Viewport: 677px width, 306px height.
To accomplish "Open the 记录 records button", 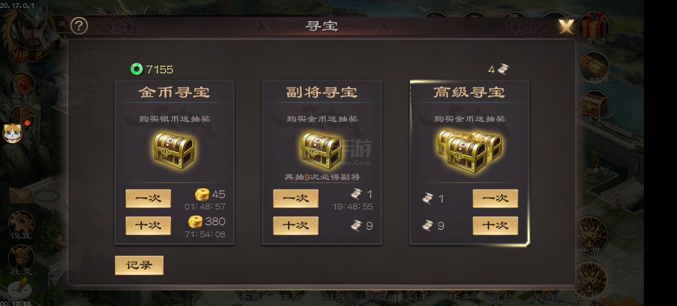I will (139, 265).
